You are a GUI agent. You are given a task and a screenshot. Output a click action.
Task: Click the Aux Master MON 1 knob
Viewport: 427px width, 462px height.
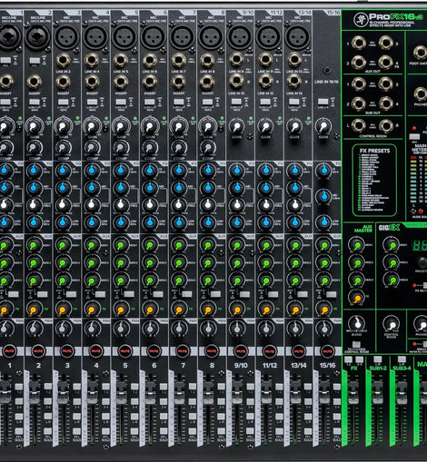(x=357, y=245)
